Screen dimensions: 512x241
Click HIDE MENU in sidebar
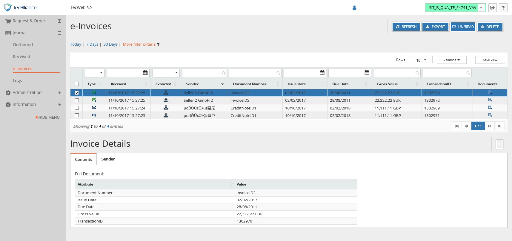click(x=47, y=117)
